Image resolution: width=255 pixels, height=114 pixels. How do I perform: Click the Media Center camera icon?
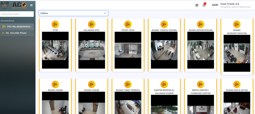(x=201, y=84)
